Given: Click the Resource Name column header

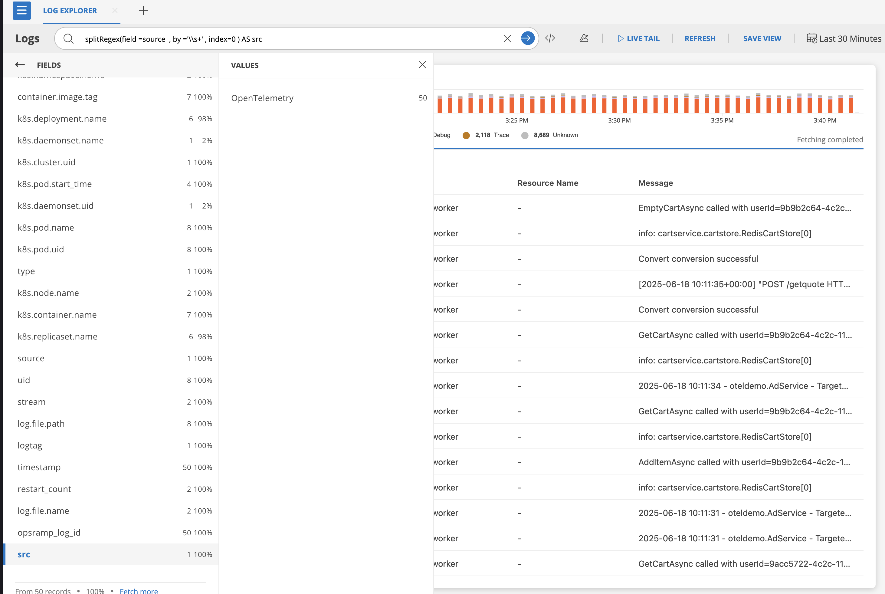Looking at the screenshot, I should click(548, 183).
